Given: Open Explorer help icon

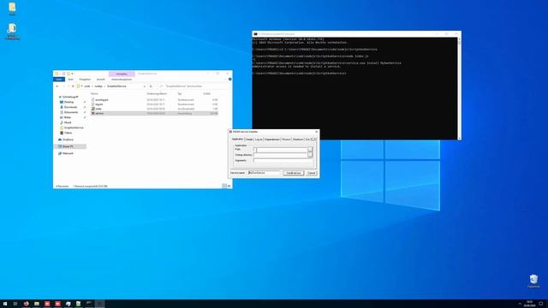Looking at the screenshot, I should (x=230, y=80).
